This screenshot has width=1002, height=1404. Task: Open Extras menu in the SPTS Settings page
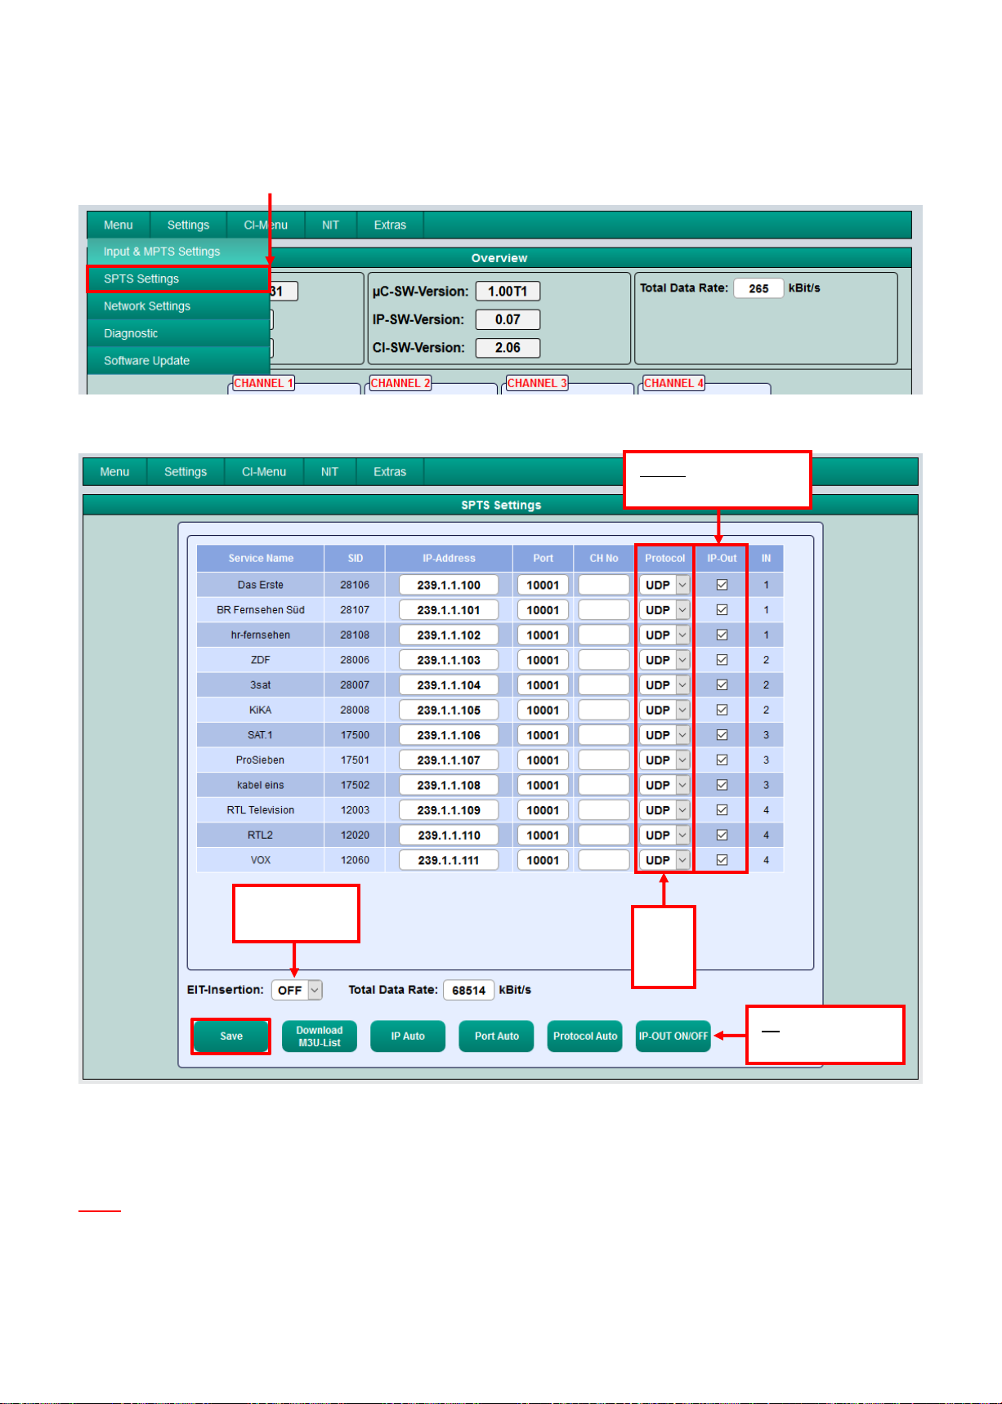(390, 471)
